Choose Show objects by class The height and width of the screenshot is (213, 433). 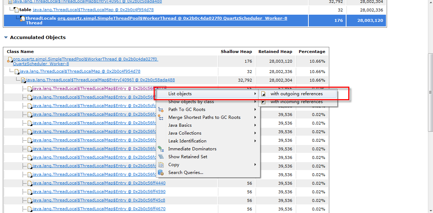pyautogui.click(x=191, y=102)
